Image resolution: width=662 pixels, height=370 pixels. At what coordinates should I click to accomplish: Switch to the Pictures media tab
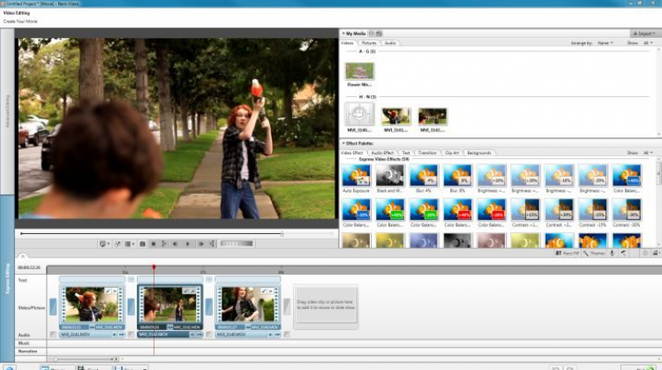[x=369, y=42]
